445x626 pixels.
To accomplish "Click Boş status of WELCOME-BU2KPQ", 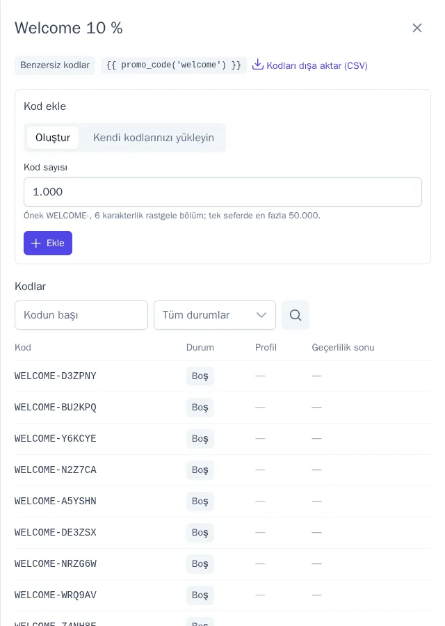I will click(200, 407).
